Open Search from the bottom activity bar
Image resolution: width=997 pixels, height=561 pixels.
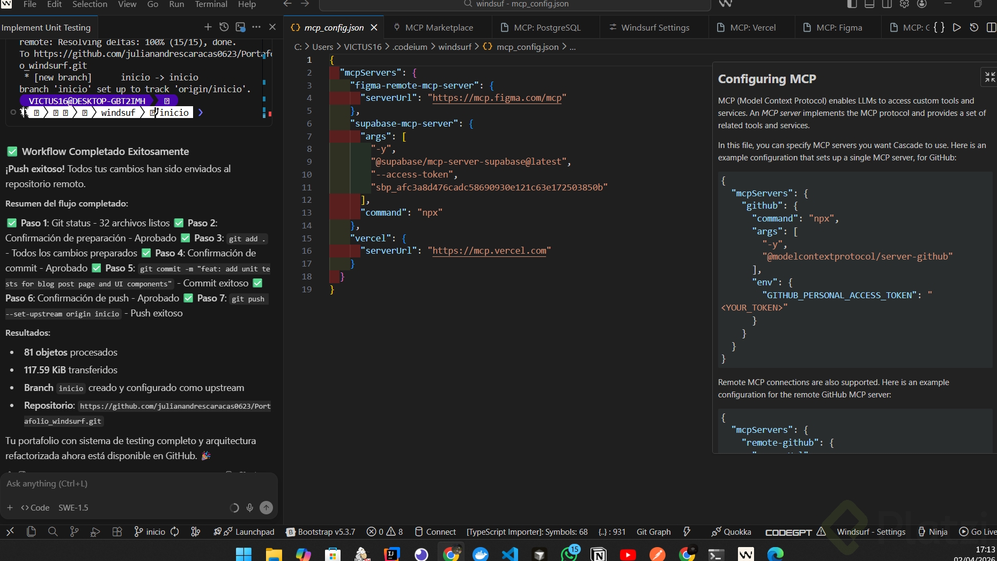pos(53,532)
